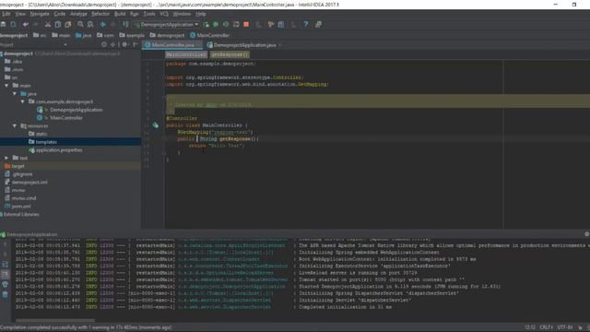Expand the test folder in project tree

coord(6,158)
